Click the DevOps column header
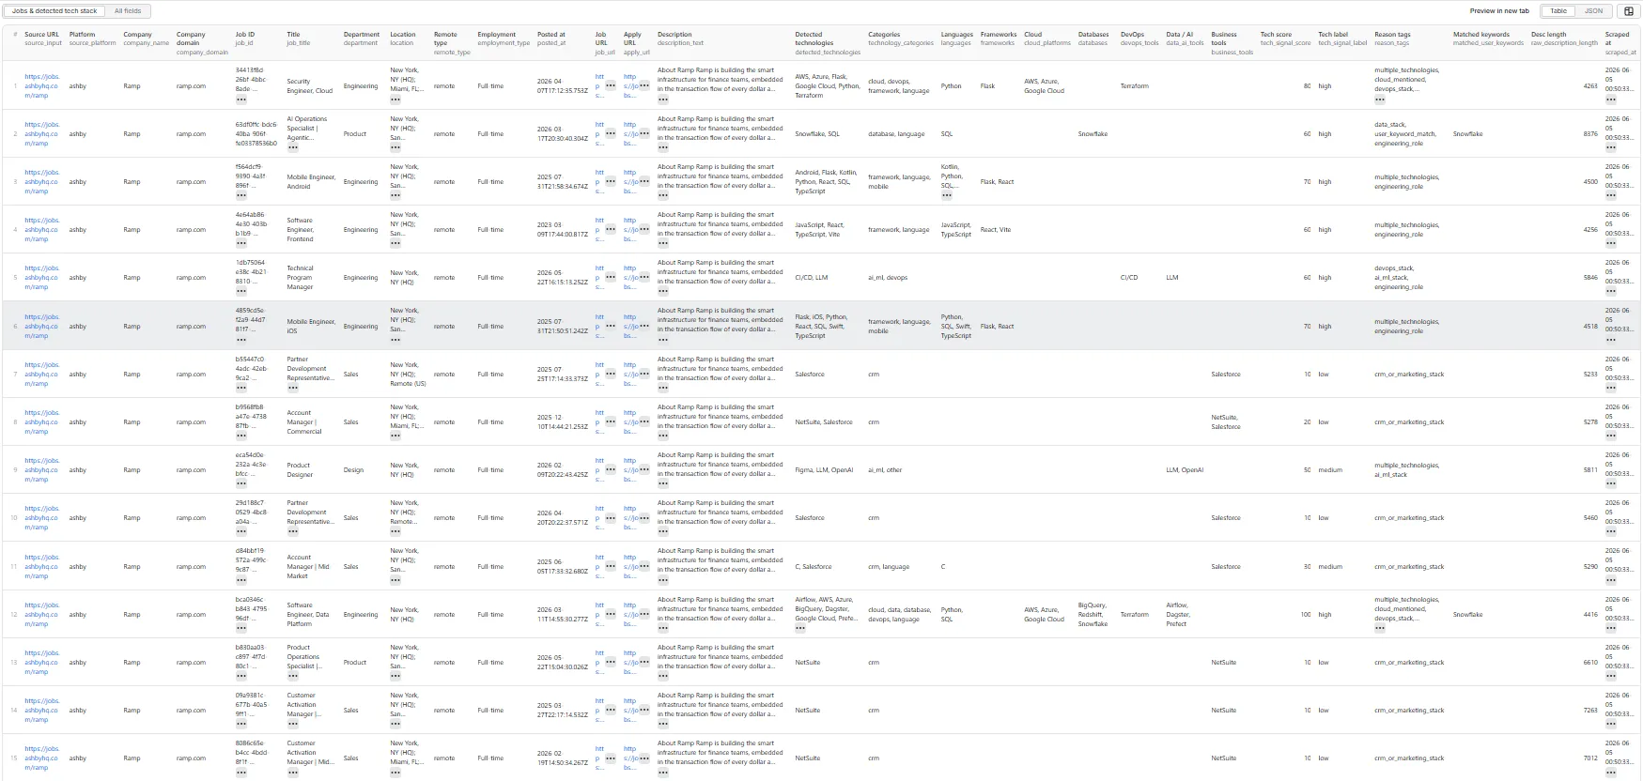Image resolution: width=1643 pixels, height=781 pixels. click(x=1139, y=38)
